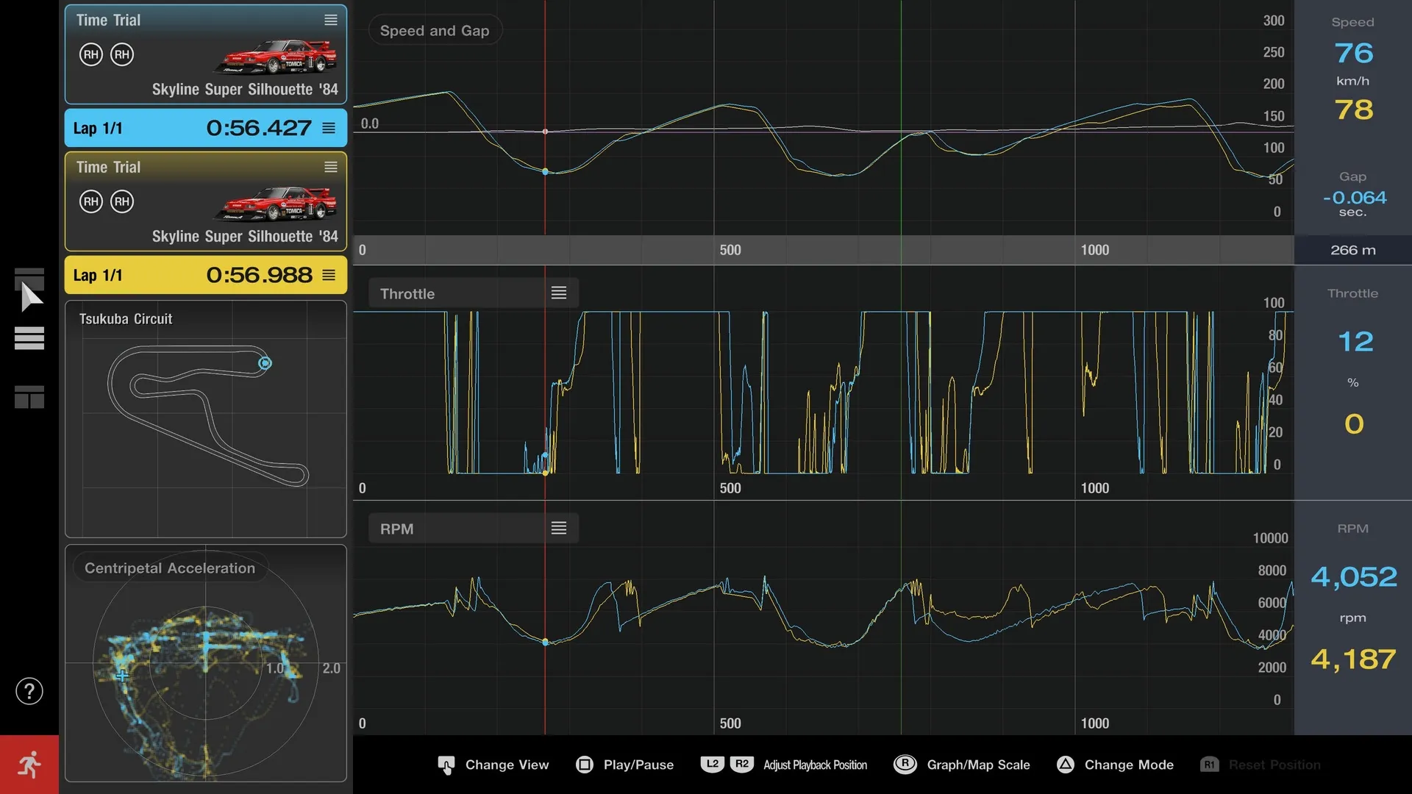
Task: Click the red running-man exit icon
Action: (x=29, y=765)
